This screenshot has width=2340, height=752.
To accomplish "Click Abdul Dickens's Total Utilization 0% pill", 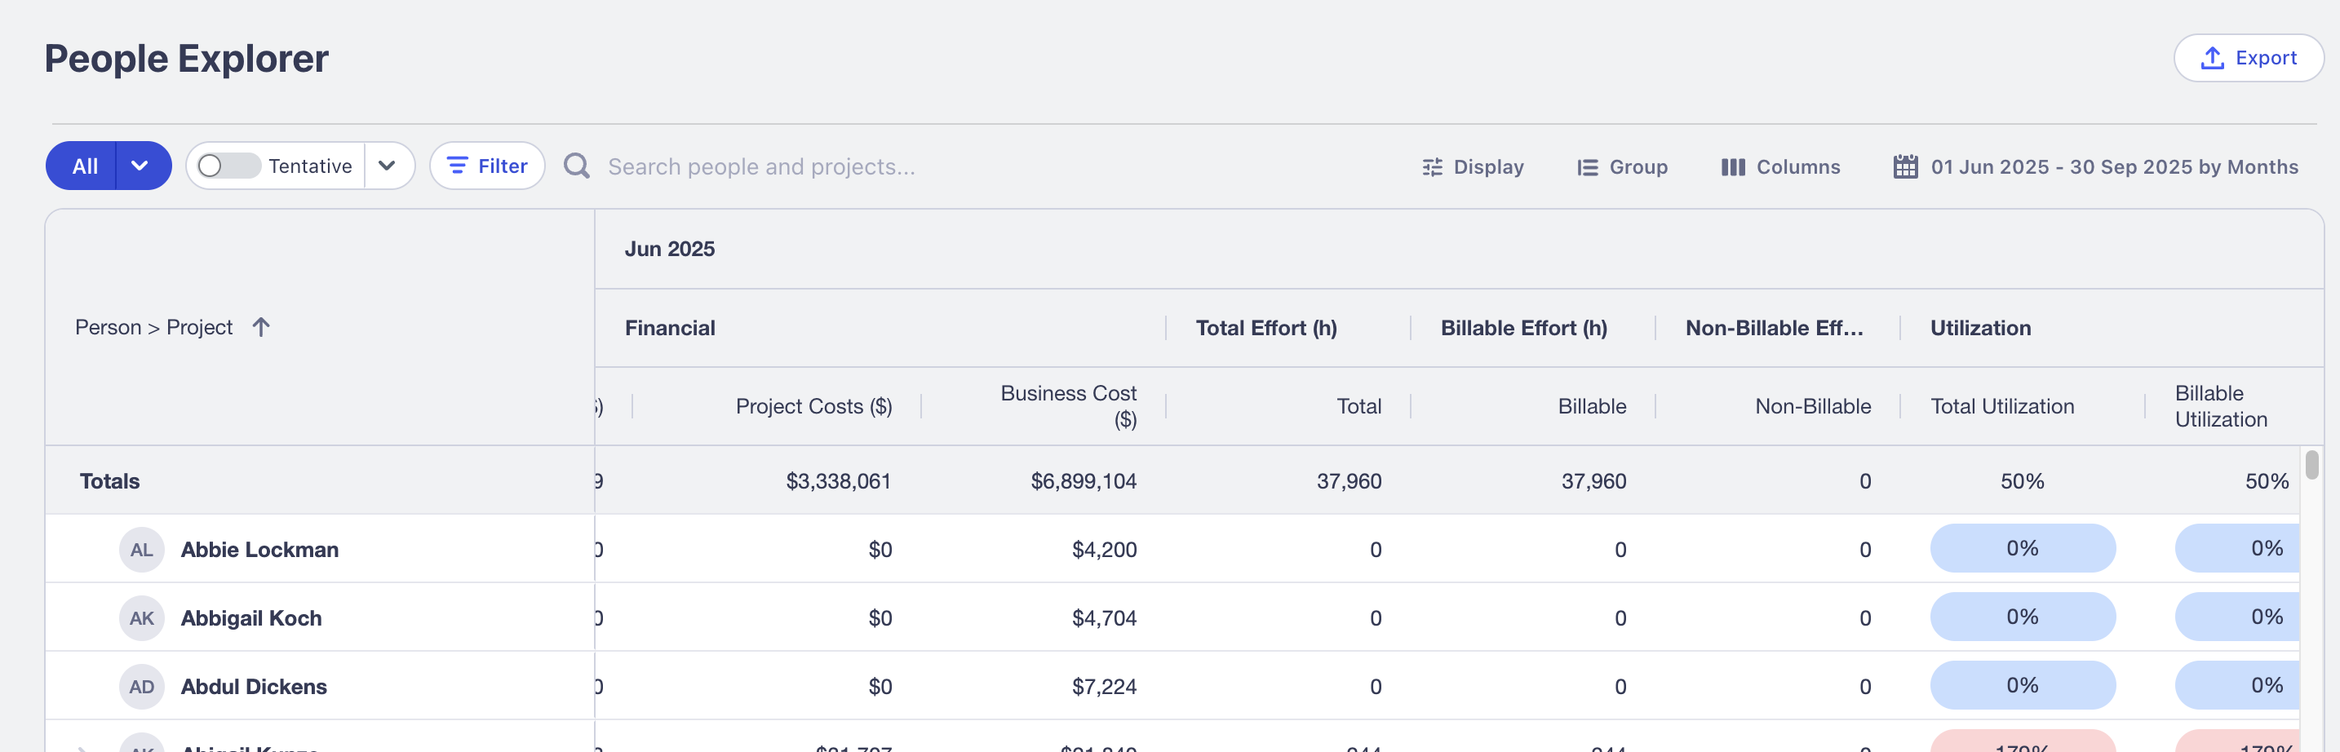I will [x=2022, y=685].
